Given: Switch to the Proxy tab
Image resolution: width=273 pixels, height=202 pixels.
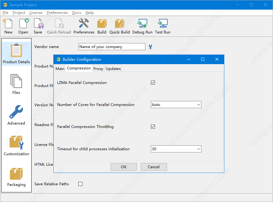Looking at the screenshot, I should click(98, 68).
